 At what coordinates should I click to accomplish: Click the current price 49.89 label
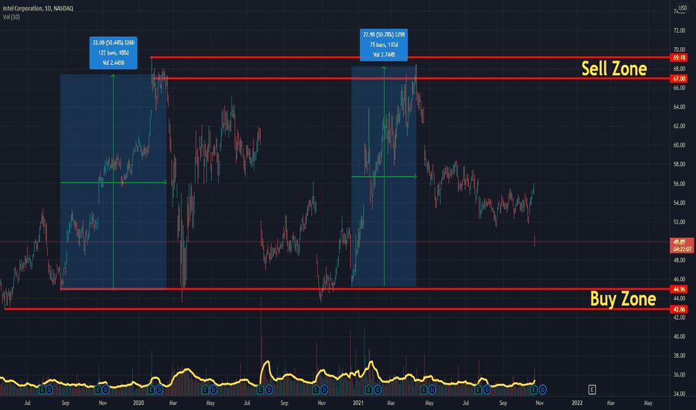click(681, 245)
